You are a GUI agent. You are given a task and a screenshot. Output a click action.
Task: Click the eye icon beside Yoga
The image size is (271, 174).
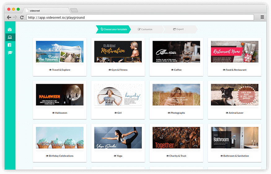115,156
